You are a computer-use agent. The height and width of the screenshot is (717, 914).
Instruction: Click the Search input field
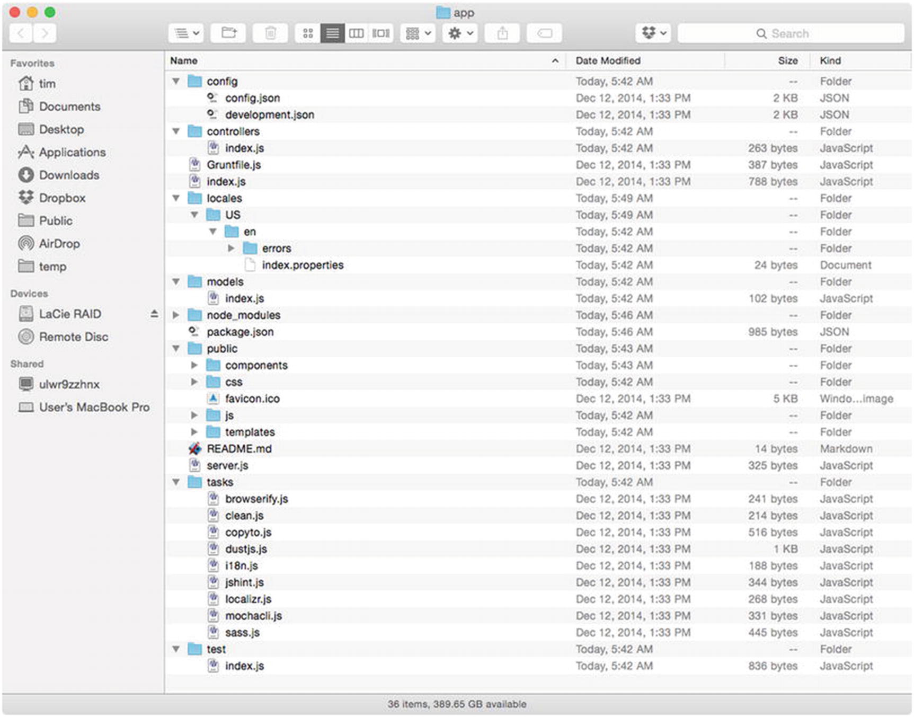790,33
